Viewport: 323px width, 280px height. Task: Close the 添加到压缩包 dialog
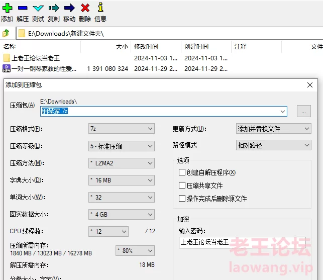(x=310, y=85)
